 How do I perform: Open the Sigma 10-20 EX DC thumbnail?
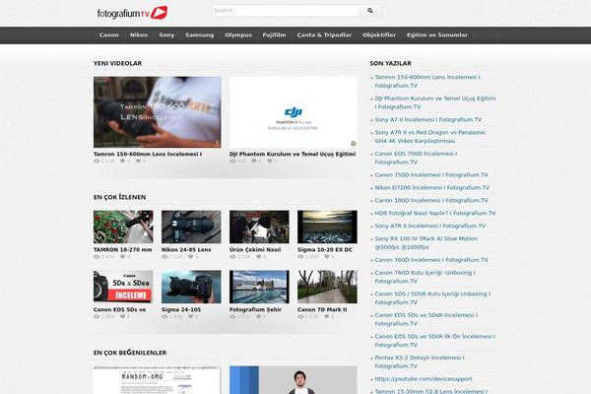[327, 227]
